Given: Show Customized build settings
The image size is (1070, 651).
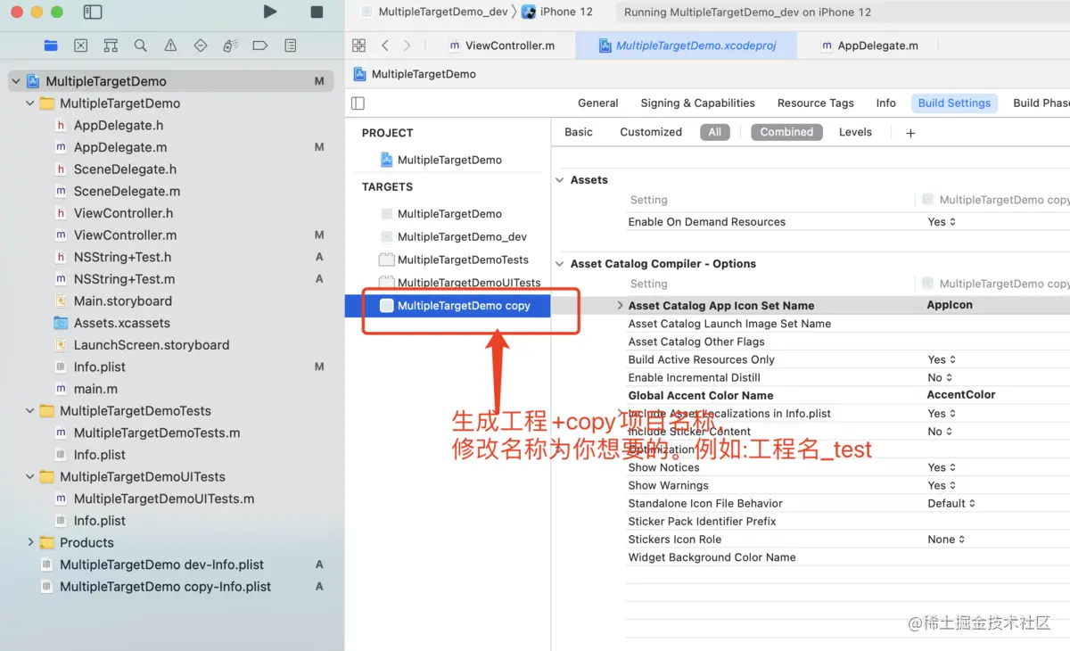Looking at the screenshot, I should [x=651, y=132].
